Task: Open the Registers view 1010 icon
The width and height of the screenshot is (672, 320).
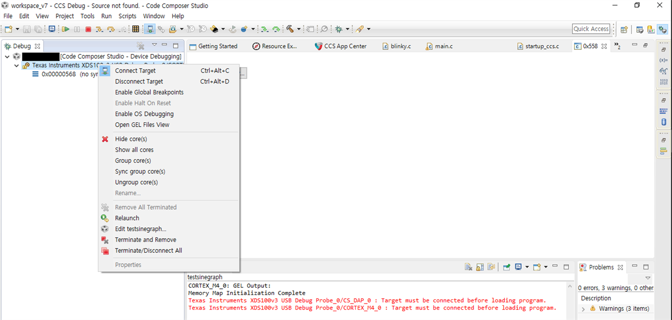Action: click(663, 82)
